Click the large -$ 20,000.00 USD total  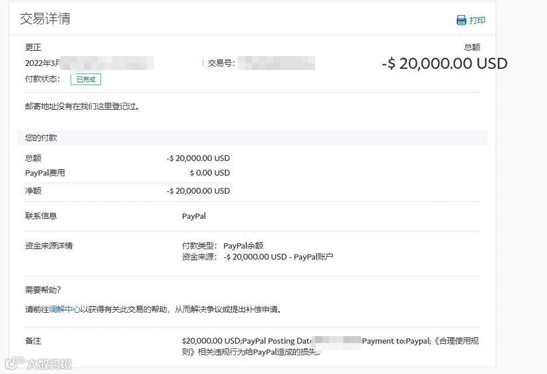(444, 64)
